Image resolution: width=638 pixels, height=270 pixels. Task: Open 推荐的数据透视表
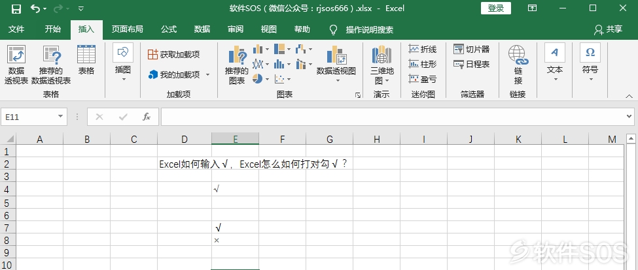click(x=51, y=65)
